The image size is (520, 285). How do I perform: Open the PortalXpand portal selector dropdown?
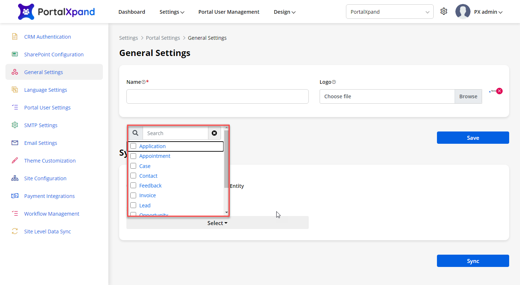pos(389,12)
